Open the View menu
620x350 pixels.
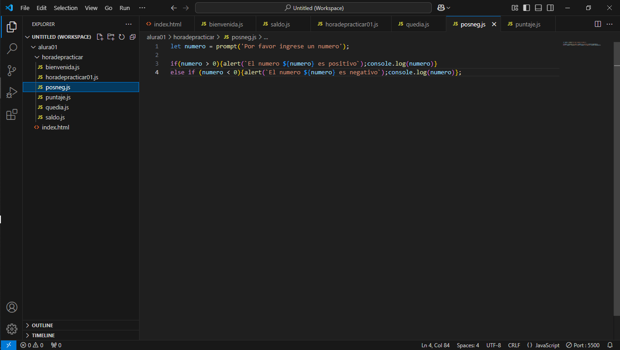pyautogui.click(x=91, y=8)
